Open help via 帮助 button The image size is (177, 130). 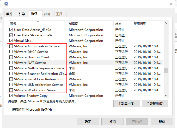pos(162,122)
